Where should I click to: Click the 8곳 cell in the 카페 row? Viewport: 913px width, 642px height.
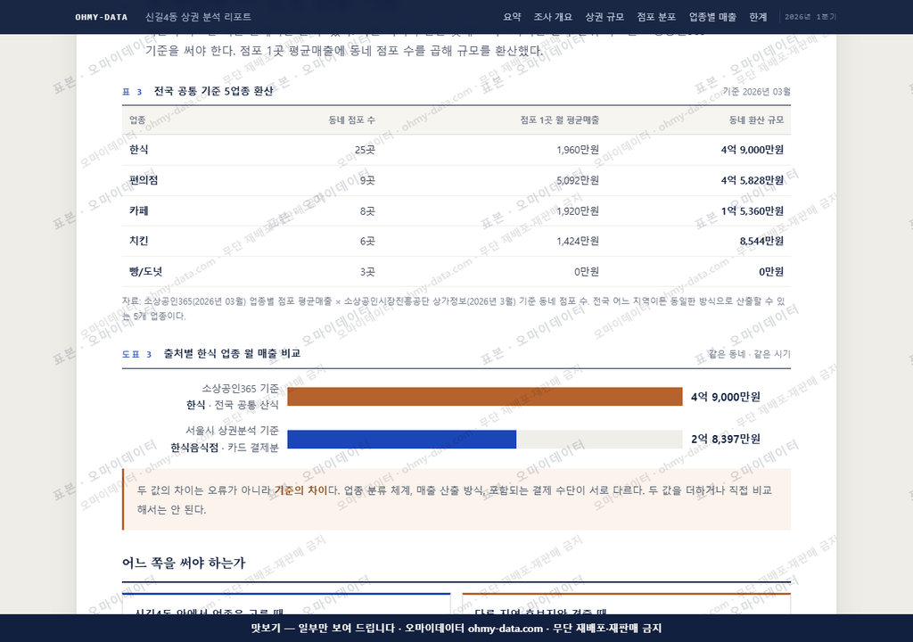(367, 210)
